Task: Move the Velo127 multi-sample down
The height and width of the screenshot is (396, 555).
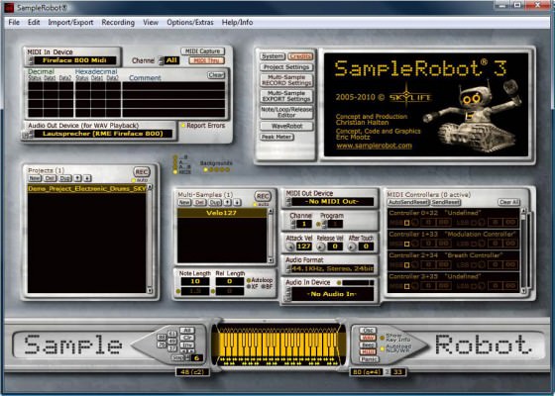Action: (237, 203)
